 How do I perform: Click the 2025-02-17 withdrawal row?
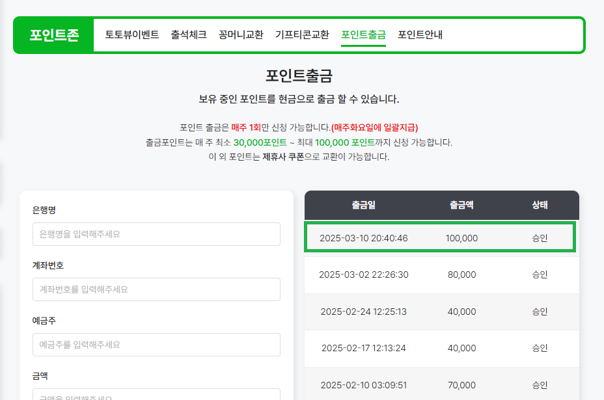tap(441, 348)
